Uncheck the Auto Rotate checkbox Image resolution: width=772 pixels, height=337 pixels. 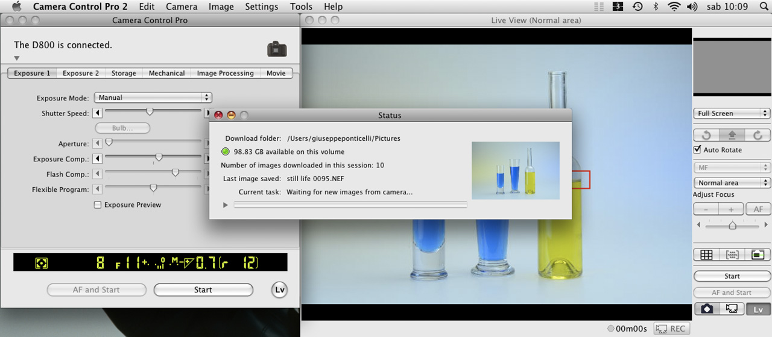pyautogui.click(x=698, y=150)
